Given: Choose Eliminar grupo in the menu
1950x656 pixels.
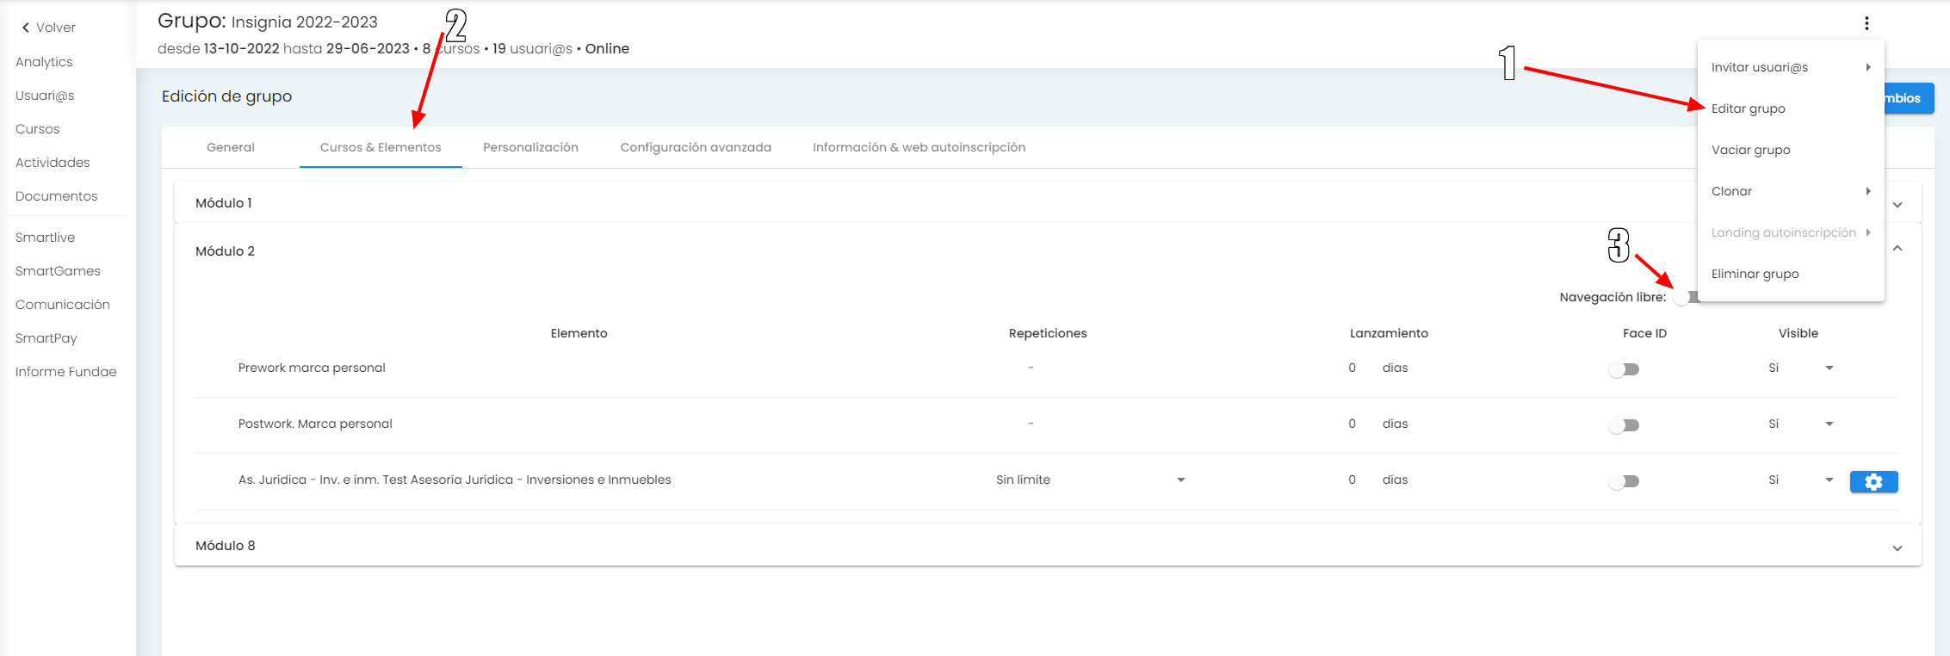Looking at the screenshot, I should tap(1755, 274).
